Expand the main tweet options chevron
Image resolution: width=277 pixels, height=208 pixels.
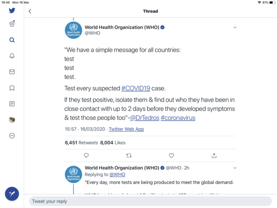[x=235, y=27]
